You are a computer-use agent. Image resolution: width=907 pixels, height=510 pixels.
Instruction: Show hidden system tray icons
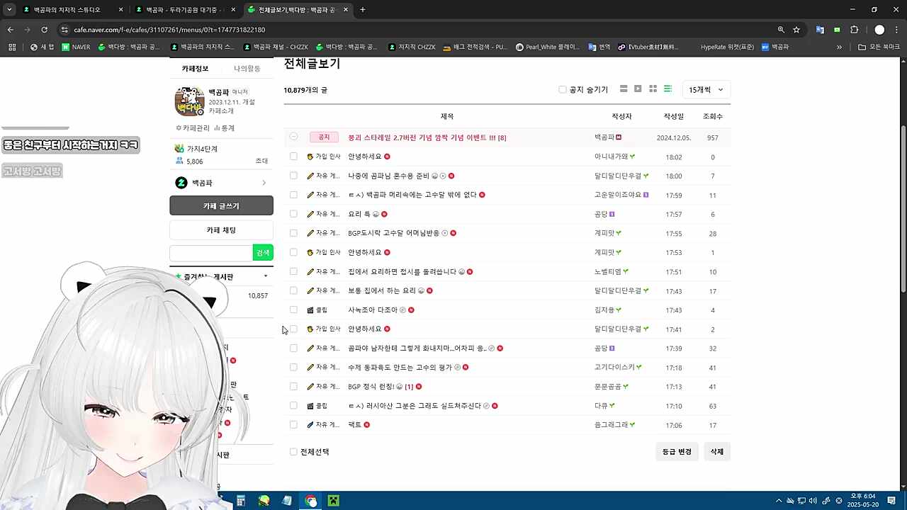779,501
